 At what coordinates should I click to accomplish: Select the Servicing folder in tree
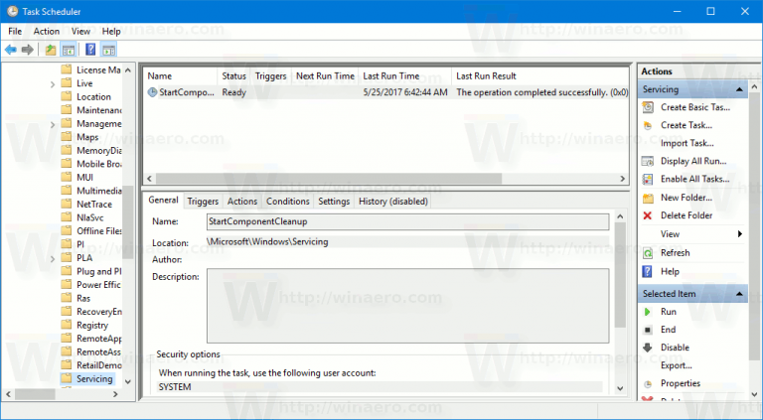point(93,379)
